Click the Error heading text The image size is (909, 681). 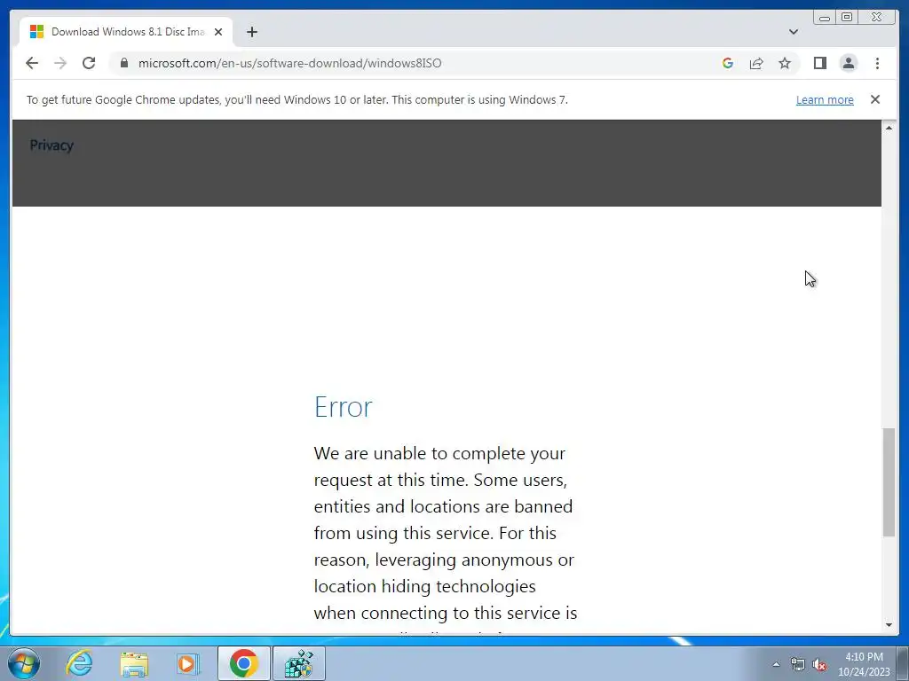tap(344, 406)
